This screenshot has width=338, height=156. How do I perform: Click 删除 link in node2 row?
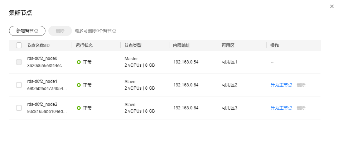(x=301, y=108)
